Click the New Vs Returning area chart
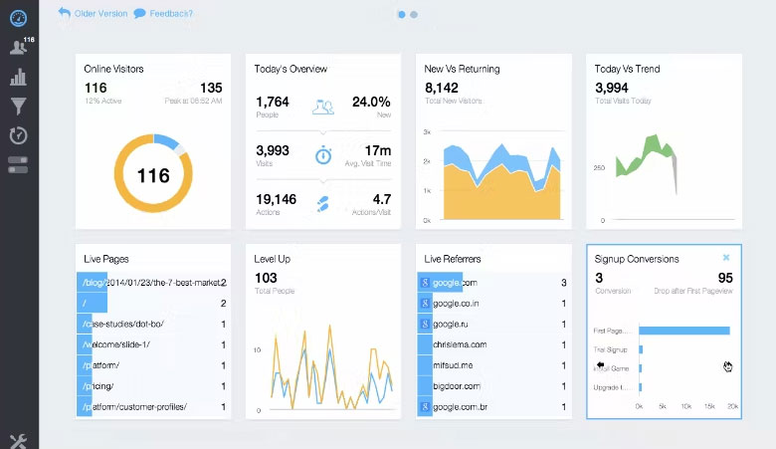Viewport: 776px width, 449px height. [502, 181]
